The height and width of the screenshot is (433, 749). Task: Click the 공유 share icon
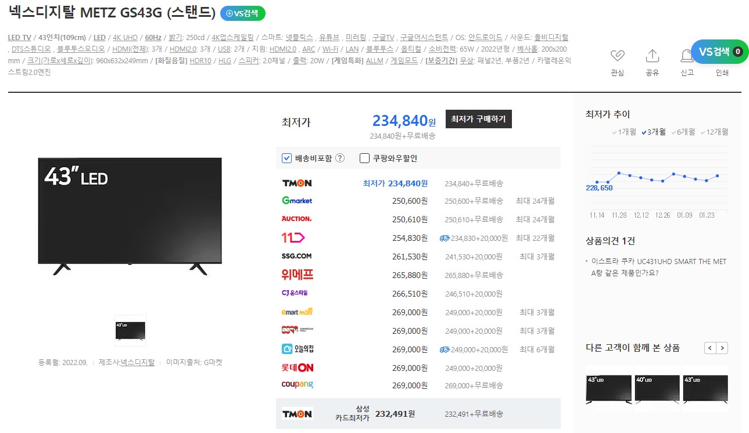point(653,56)
